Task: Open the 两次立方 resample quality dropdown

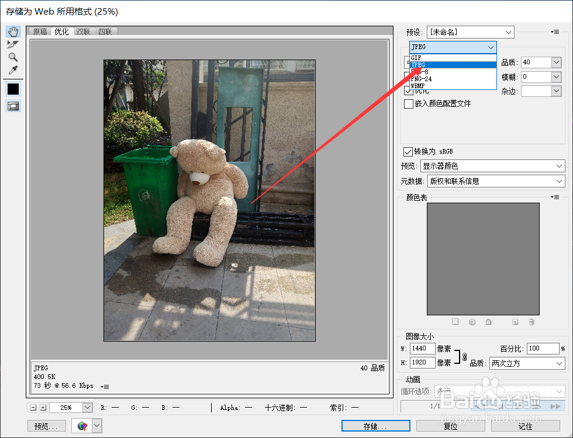Action: (x=527, y=363)
